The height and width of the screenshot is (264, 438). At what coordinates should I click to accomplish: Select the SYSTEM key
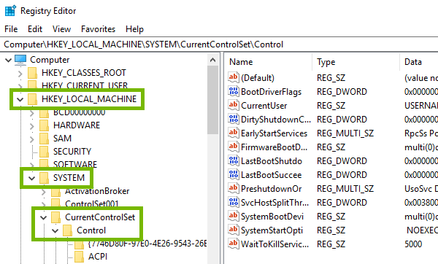pos(69,178)
